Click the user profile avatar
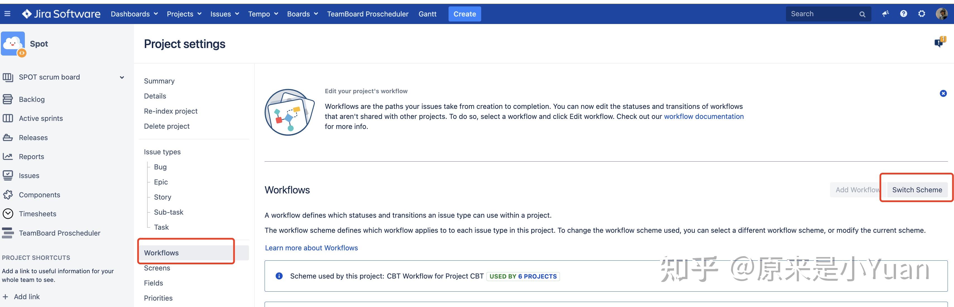The height and width of the screenshot is (307, 954). [x=941, y=14]
